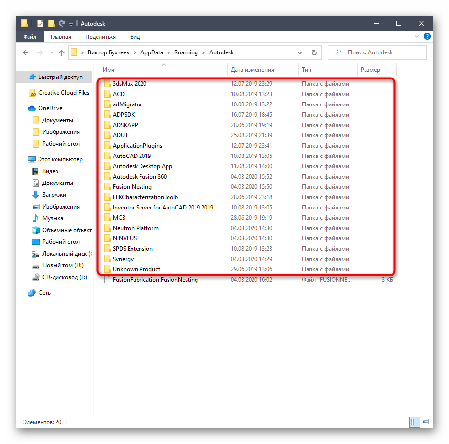This screenshot has width=449, height=444.
Task: Select Быстрый доступ in the navigation pane
Action: click(55, 77)
